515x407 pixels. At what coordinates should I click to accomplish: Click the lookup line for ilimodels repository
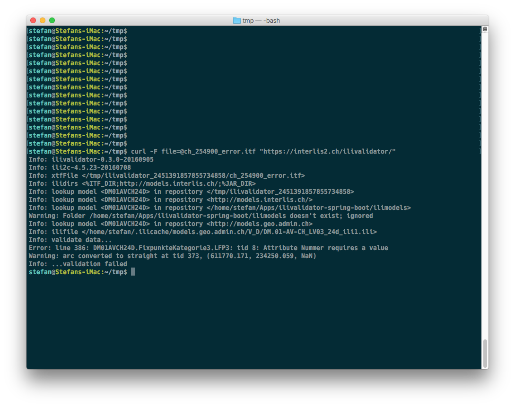(x=220, y=208)
